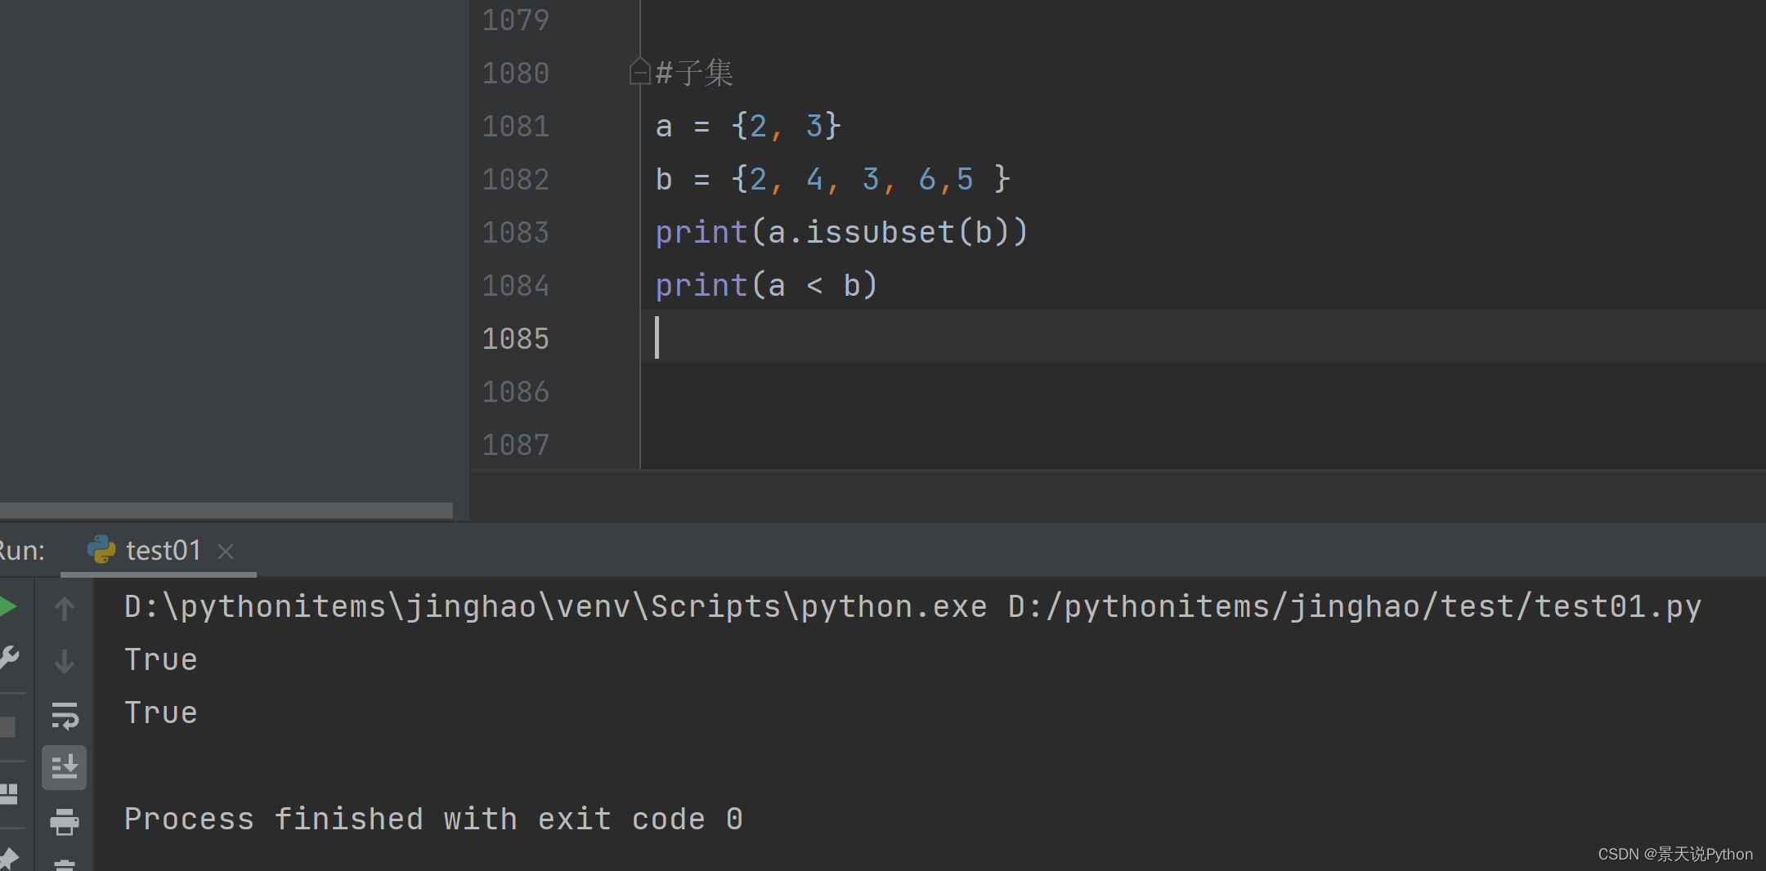
Task: Click the restore layout icon in run panel
Action: click(x=8, y=793)
